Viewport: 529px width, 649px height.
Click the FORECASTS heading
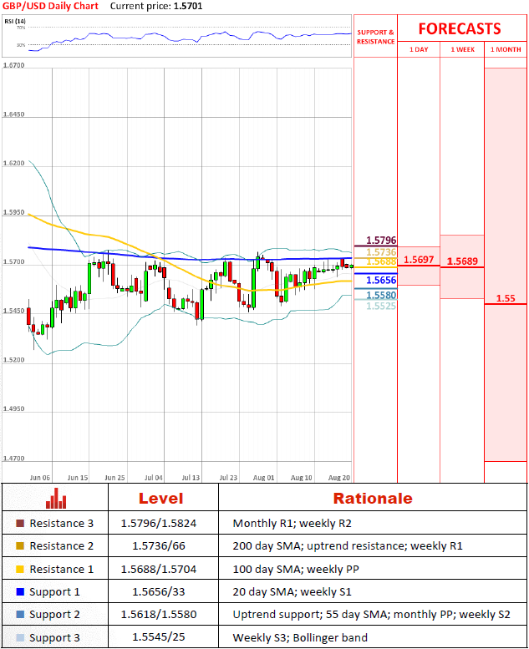coord(460,28)
